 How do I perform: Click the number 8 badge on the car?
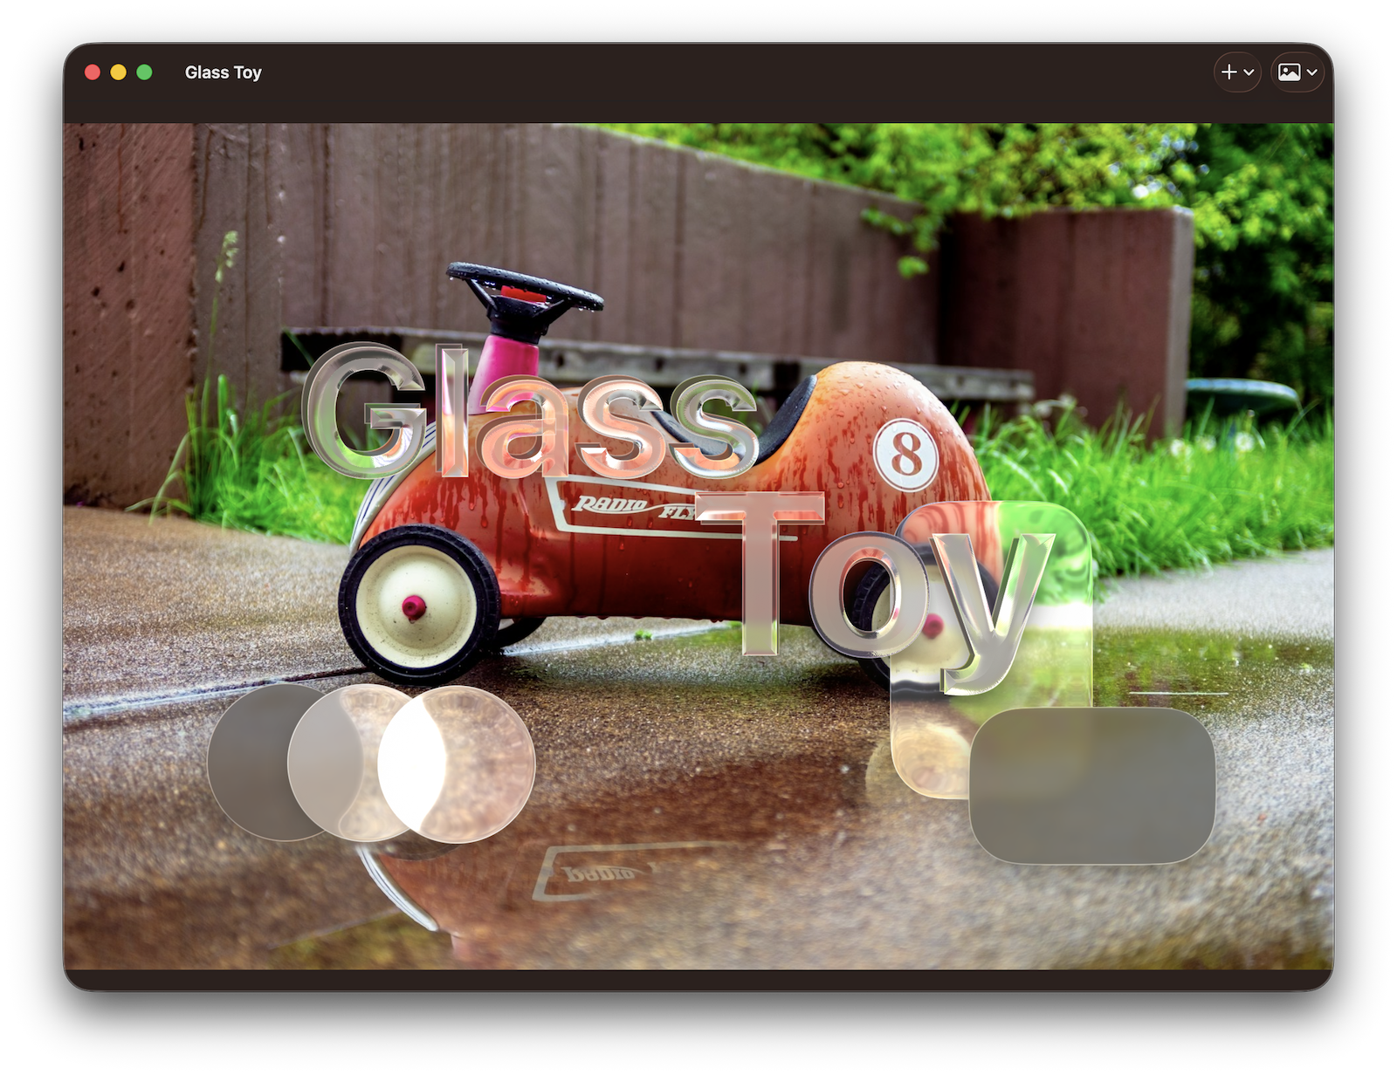(x=905, y=455)
